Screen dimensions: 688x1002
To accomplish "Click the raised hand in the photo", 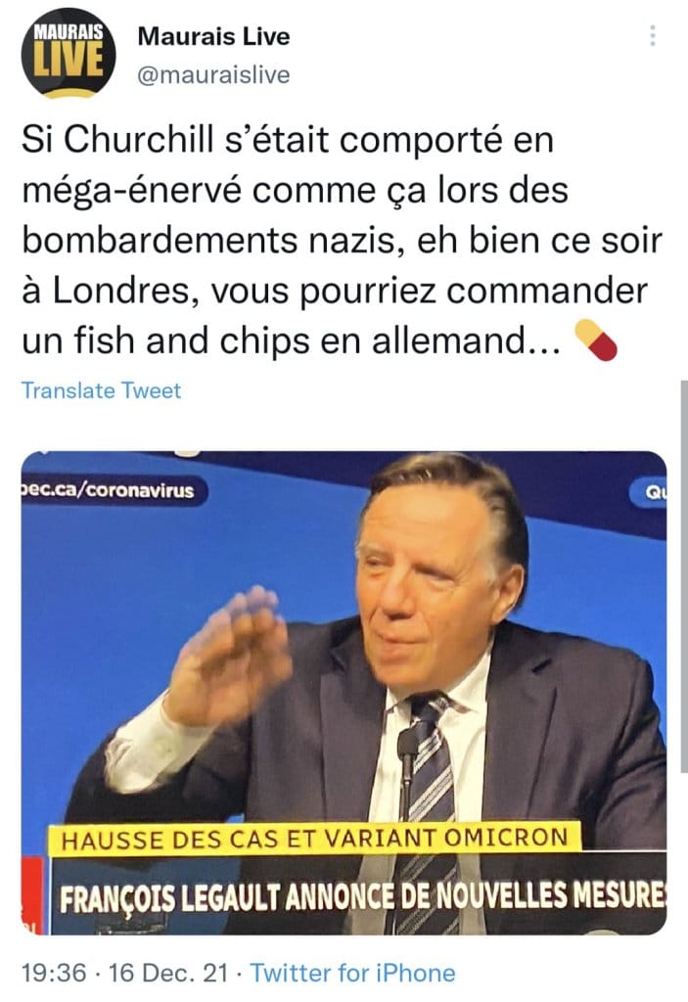I will point(230,655).
